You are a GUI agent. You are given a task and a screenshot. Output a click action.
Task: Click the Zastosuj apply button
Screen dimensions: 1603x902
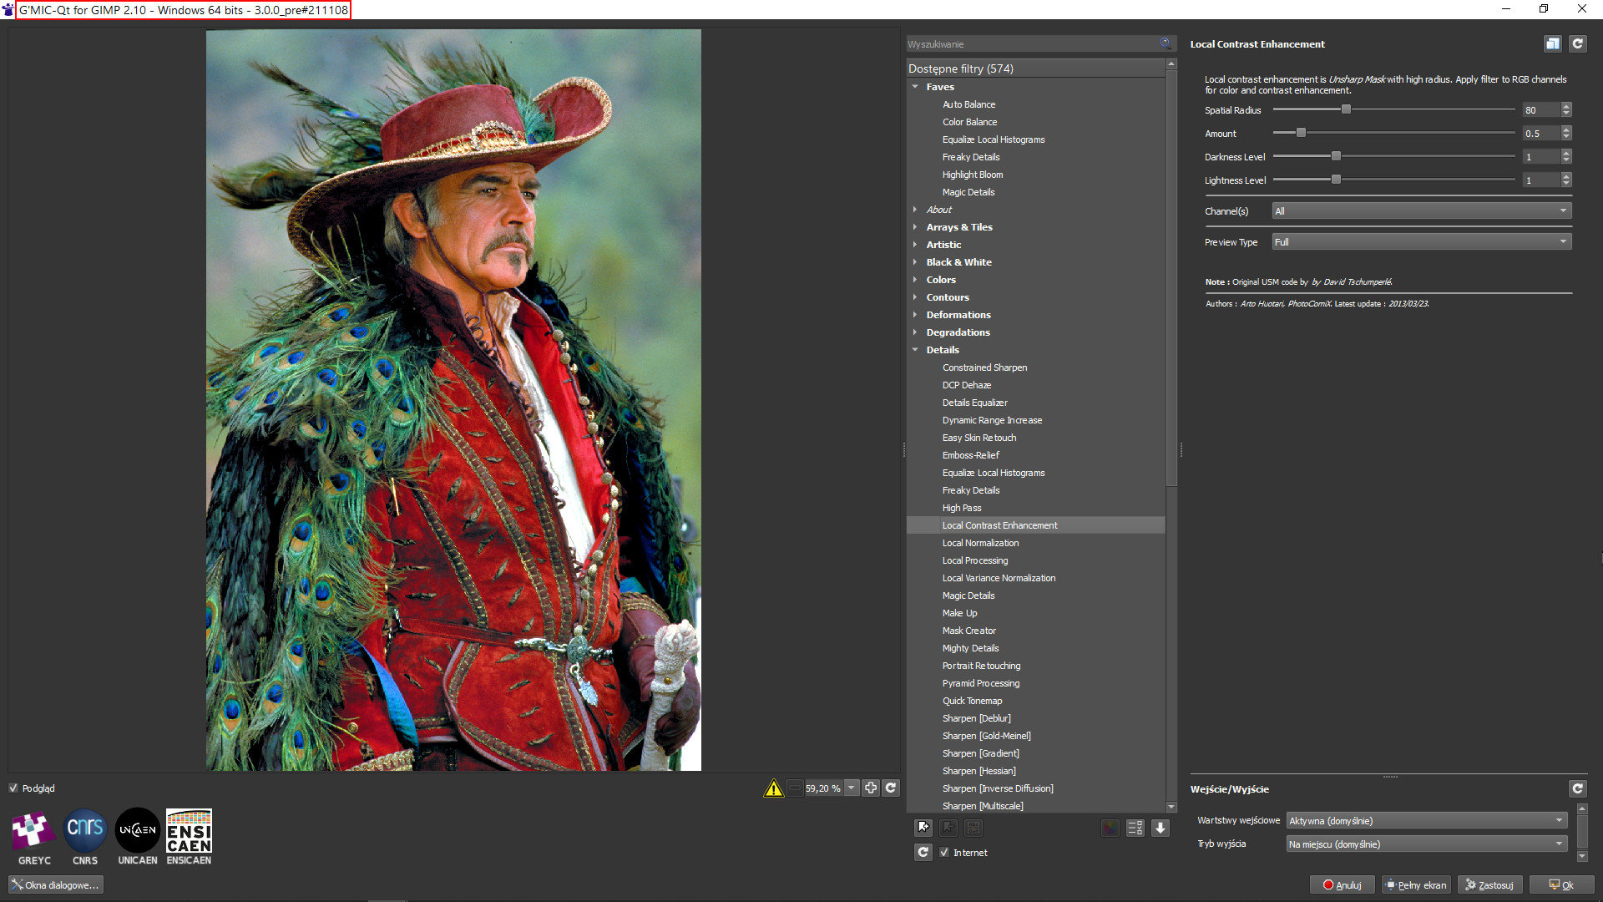(x=1489, y=884)
